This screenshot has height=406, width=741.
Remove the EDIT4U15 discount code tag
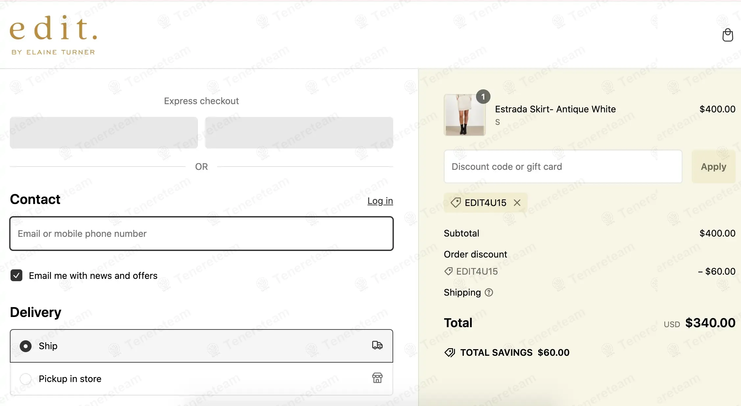pos(517,203)
